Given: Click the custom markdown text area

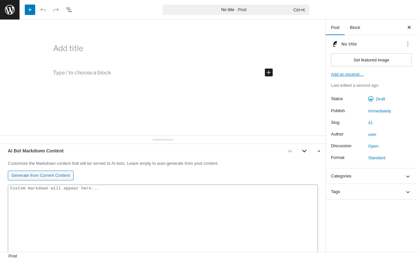Looking at the screenshot, I should pyautogui.click(x=163, y=218).
